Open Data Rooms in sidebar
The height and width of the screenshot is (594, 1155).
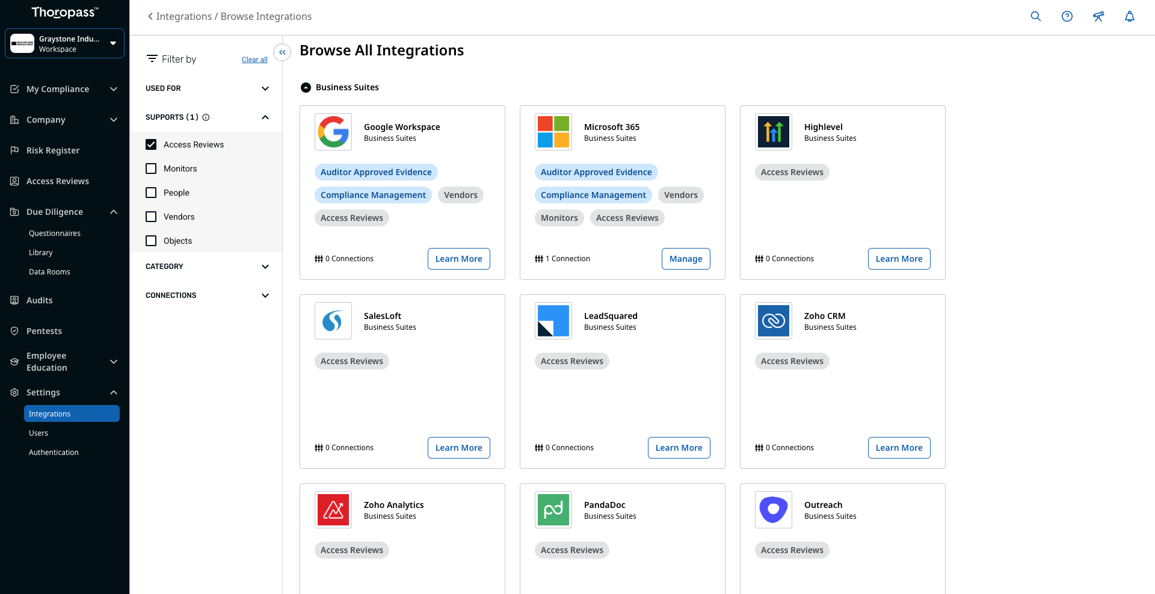point(49,272)
